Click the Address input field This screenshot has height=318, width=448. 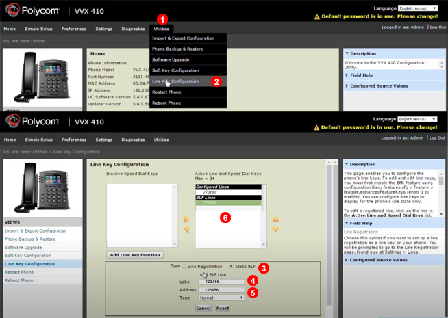click(x=221, y=290)
